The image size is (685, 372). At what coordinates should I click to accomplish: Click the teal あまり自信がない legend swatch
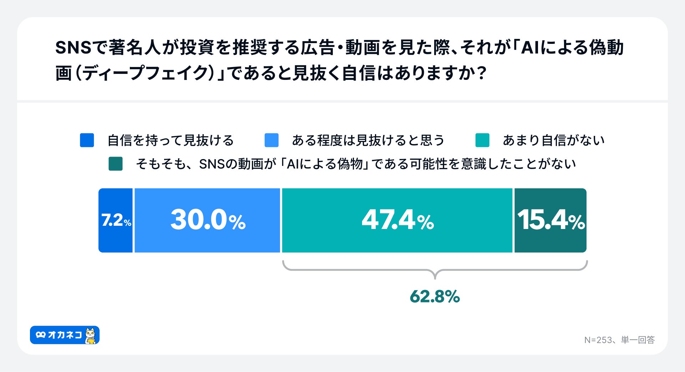(482, 140)
